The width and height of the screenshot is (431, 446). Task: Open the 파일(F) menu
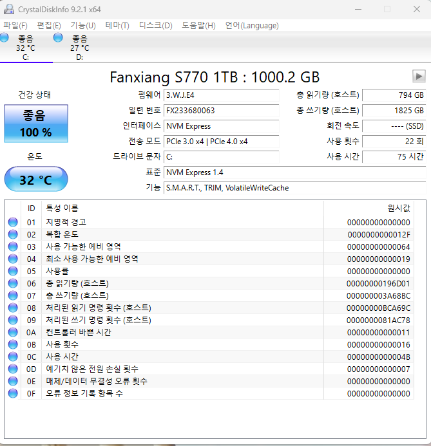point(15,26)
